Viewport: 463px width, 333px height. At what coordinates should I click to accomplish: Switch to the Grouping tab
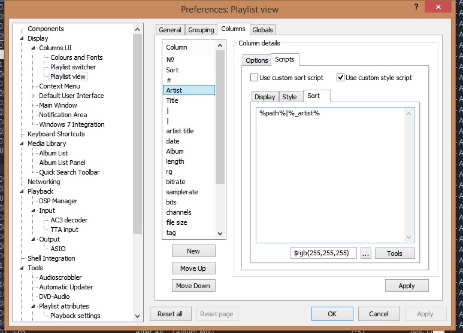click(201, 30)
